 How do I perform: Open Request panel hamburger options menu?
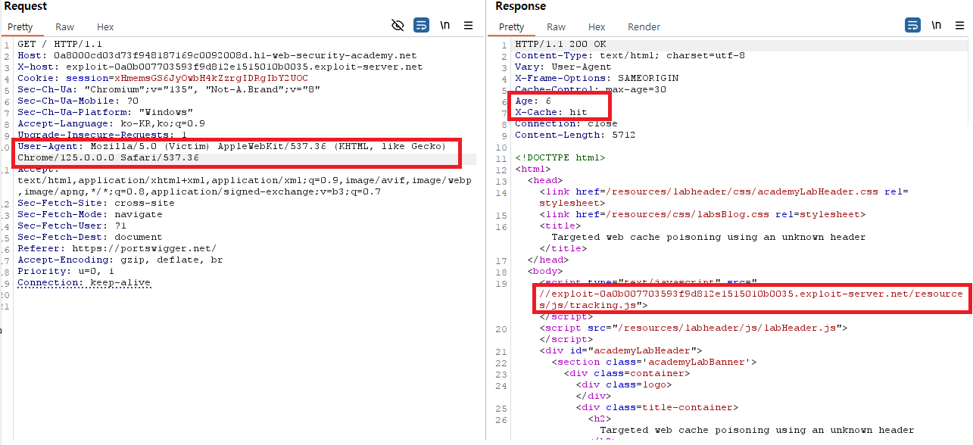coord(469,25)
